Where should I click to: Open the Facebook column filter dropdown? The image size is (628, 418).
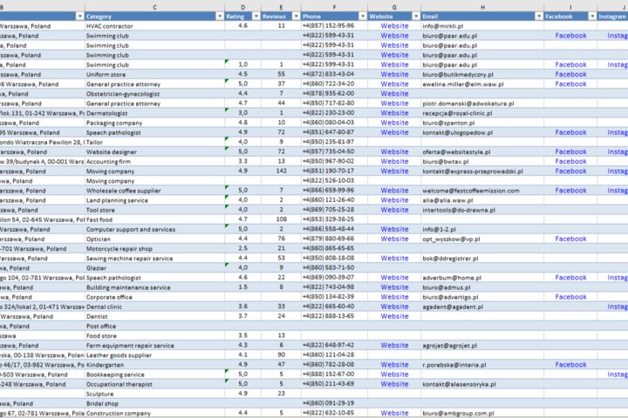tap(592, 17)
